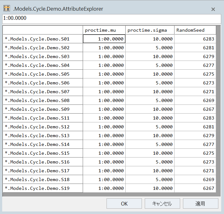Select row header *.Models.Cycle.Demo.S03
Image resolution: width=224 pixels, height=214 pixels.
43,56
